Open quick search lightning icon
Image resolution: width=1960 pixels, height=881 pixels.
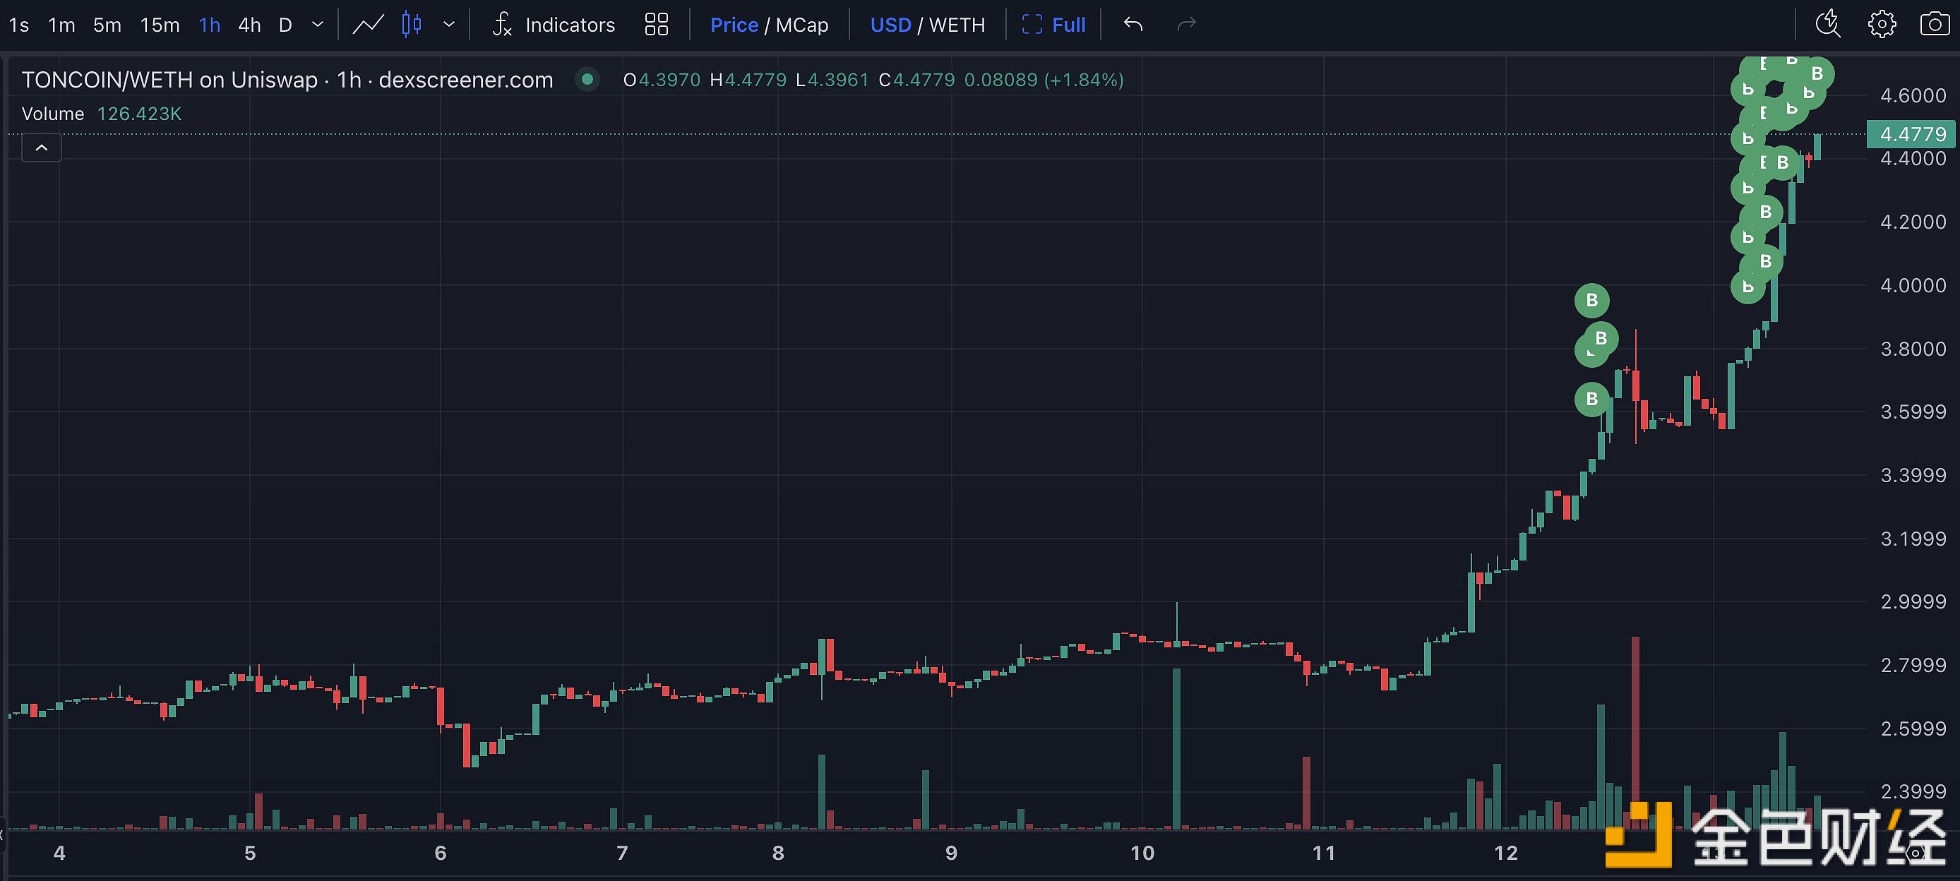[1829, 24]
